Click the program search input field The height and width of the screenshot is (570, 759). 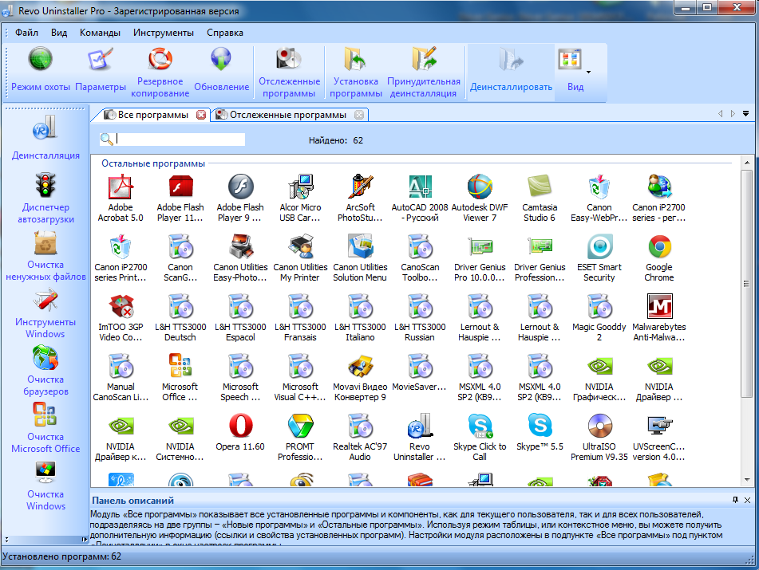pos(180,140)
